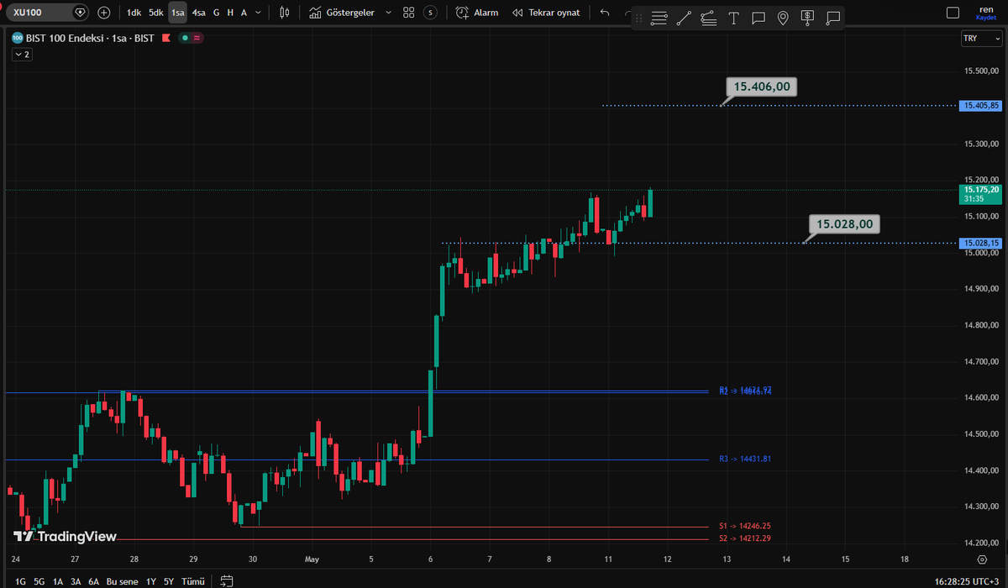Select the Fibonacci retracement drawing tool
Screen dimensions: 1008x588
659,18
